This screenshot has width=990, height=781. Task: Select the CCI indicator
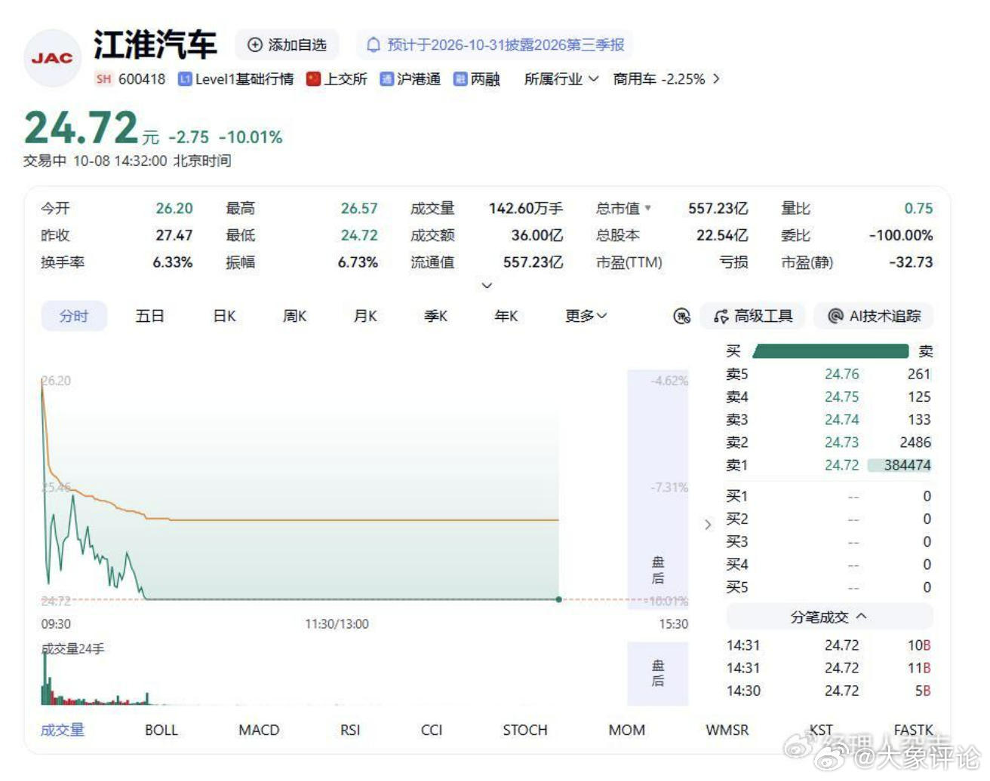pos(432,730)
